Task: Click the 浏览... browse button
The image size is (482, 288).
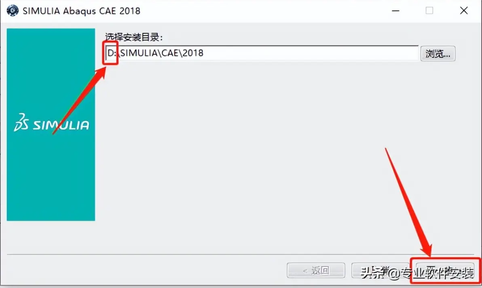Action: pos(438,53)
